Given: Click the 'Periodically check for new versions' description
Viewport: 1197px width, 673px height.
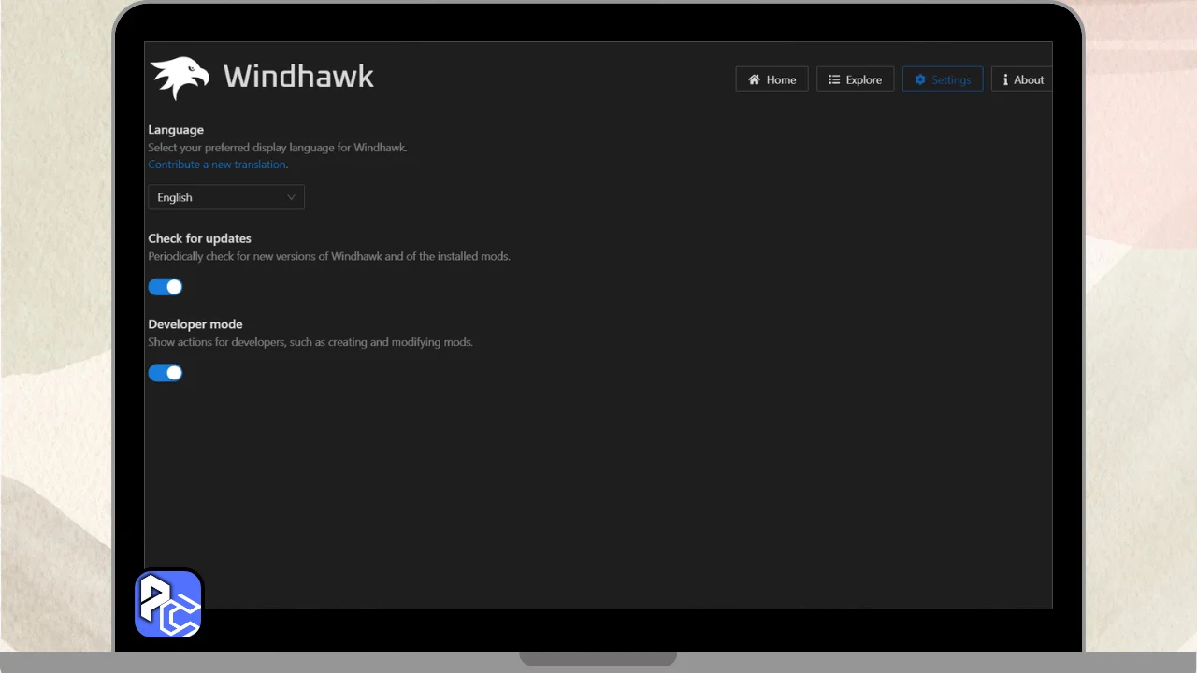Looking at the screenshot, I should tap(329, 256).
